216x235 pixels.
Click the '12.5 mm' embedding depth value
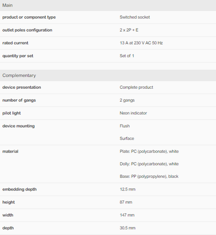[127, 189]
